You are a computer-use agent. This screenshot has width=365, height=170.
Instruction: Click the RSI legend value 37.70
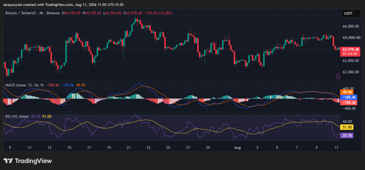pos(36,117)
